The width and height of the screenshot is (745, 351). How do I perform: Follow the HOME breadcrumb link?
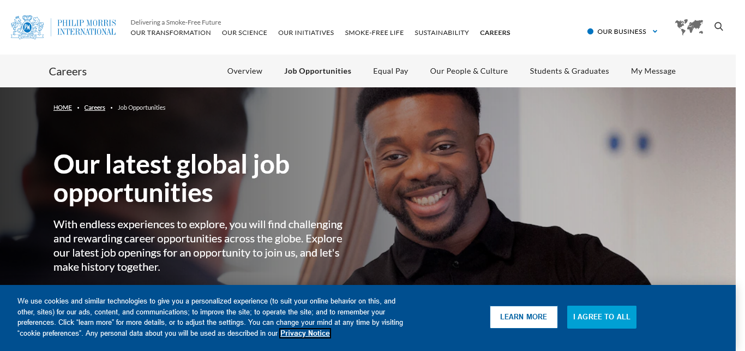(x=63, y=108)
